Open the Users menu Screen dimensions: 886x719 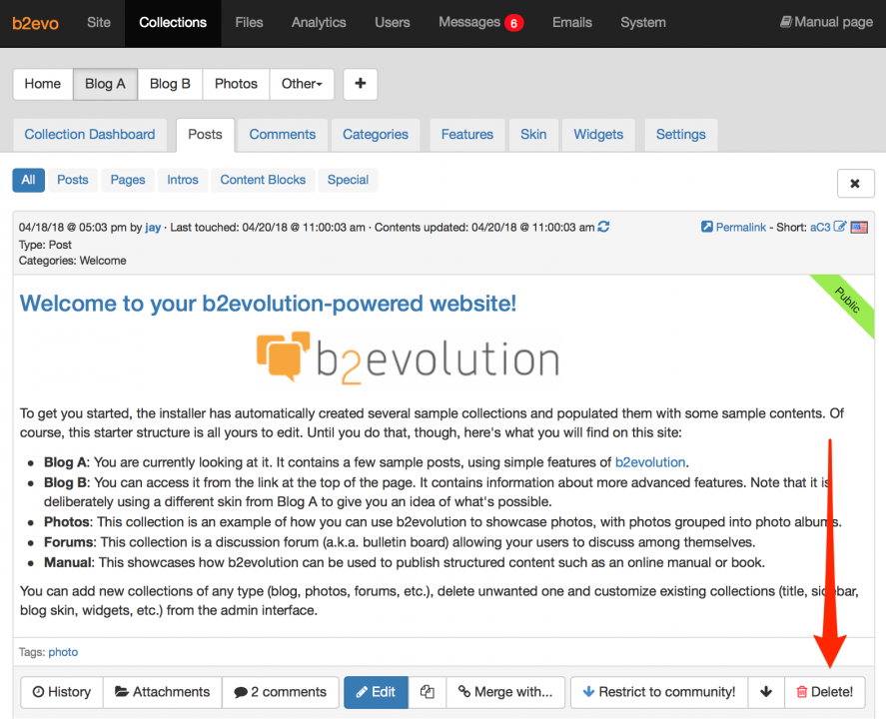[x=393, y=23]
